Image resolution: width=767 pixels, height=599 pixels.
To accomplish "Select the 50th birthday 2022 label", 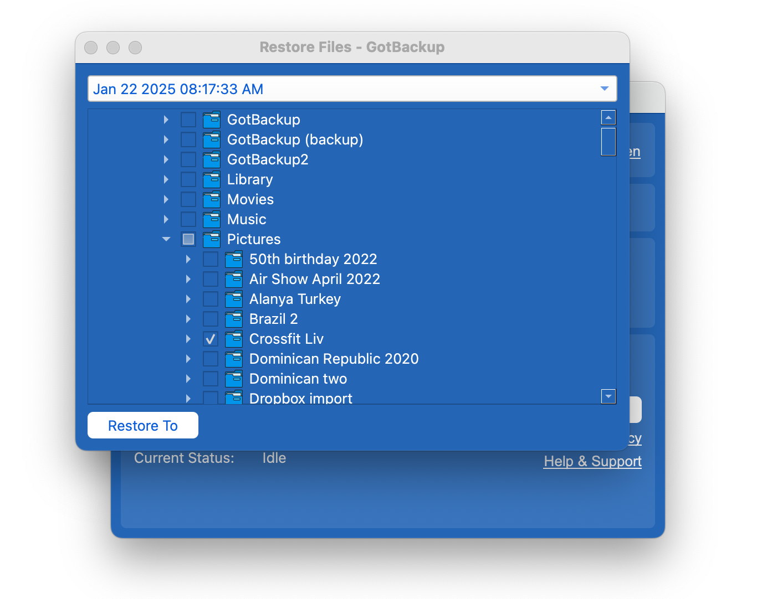I will click(x=313, y=259).
